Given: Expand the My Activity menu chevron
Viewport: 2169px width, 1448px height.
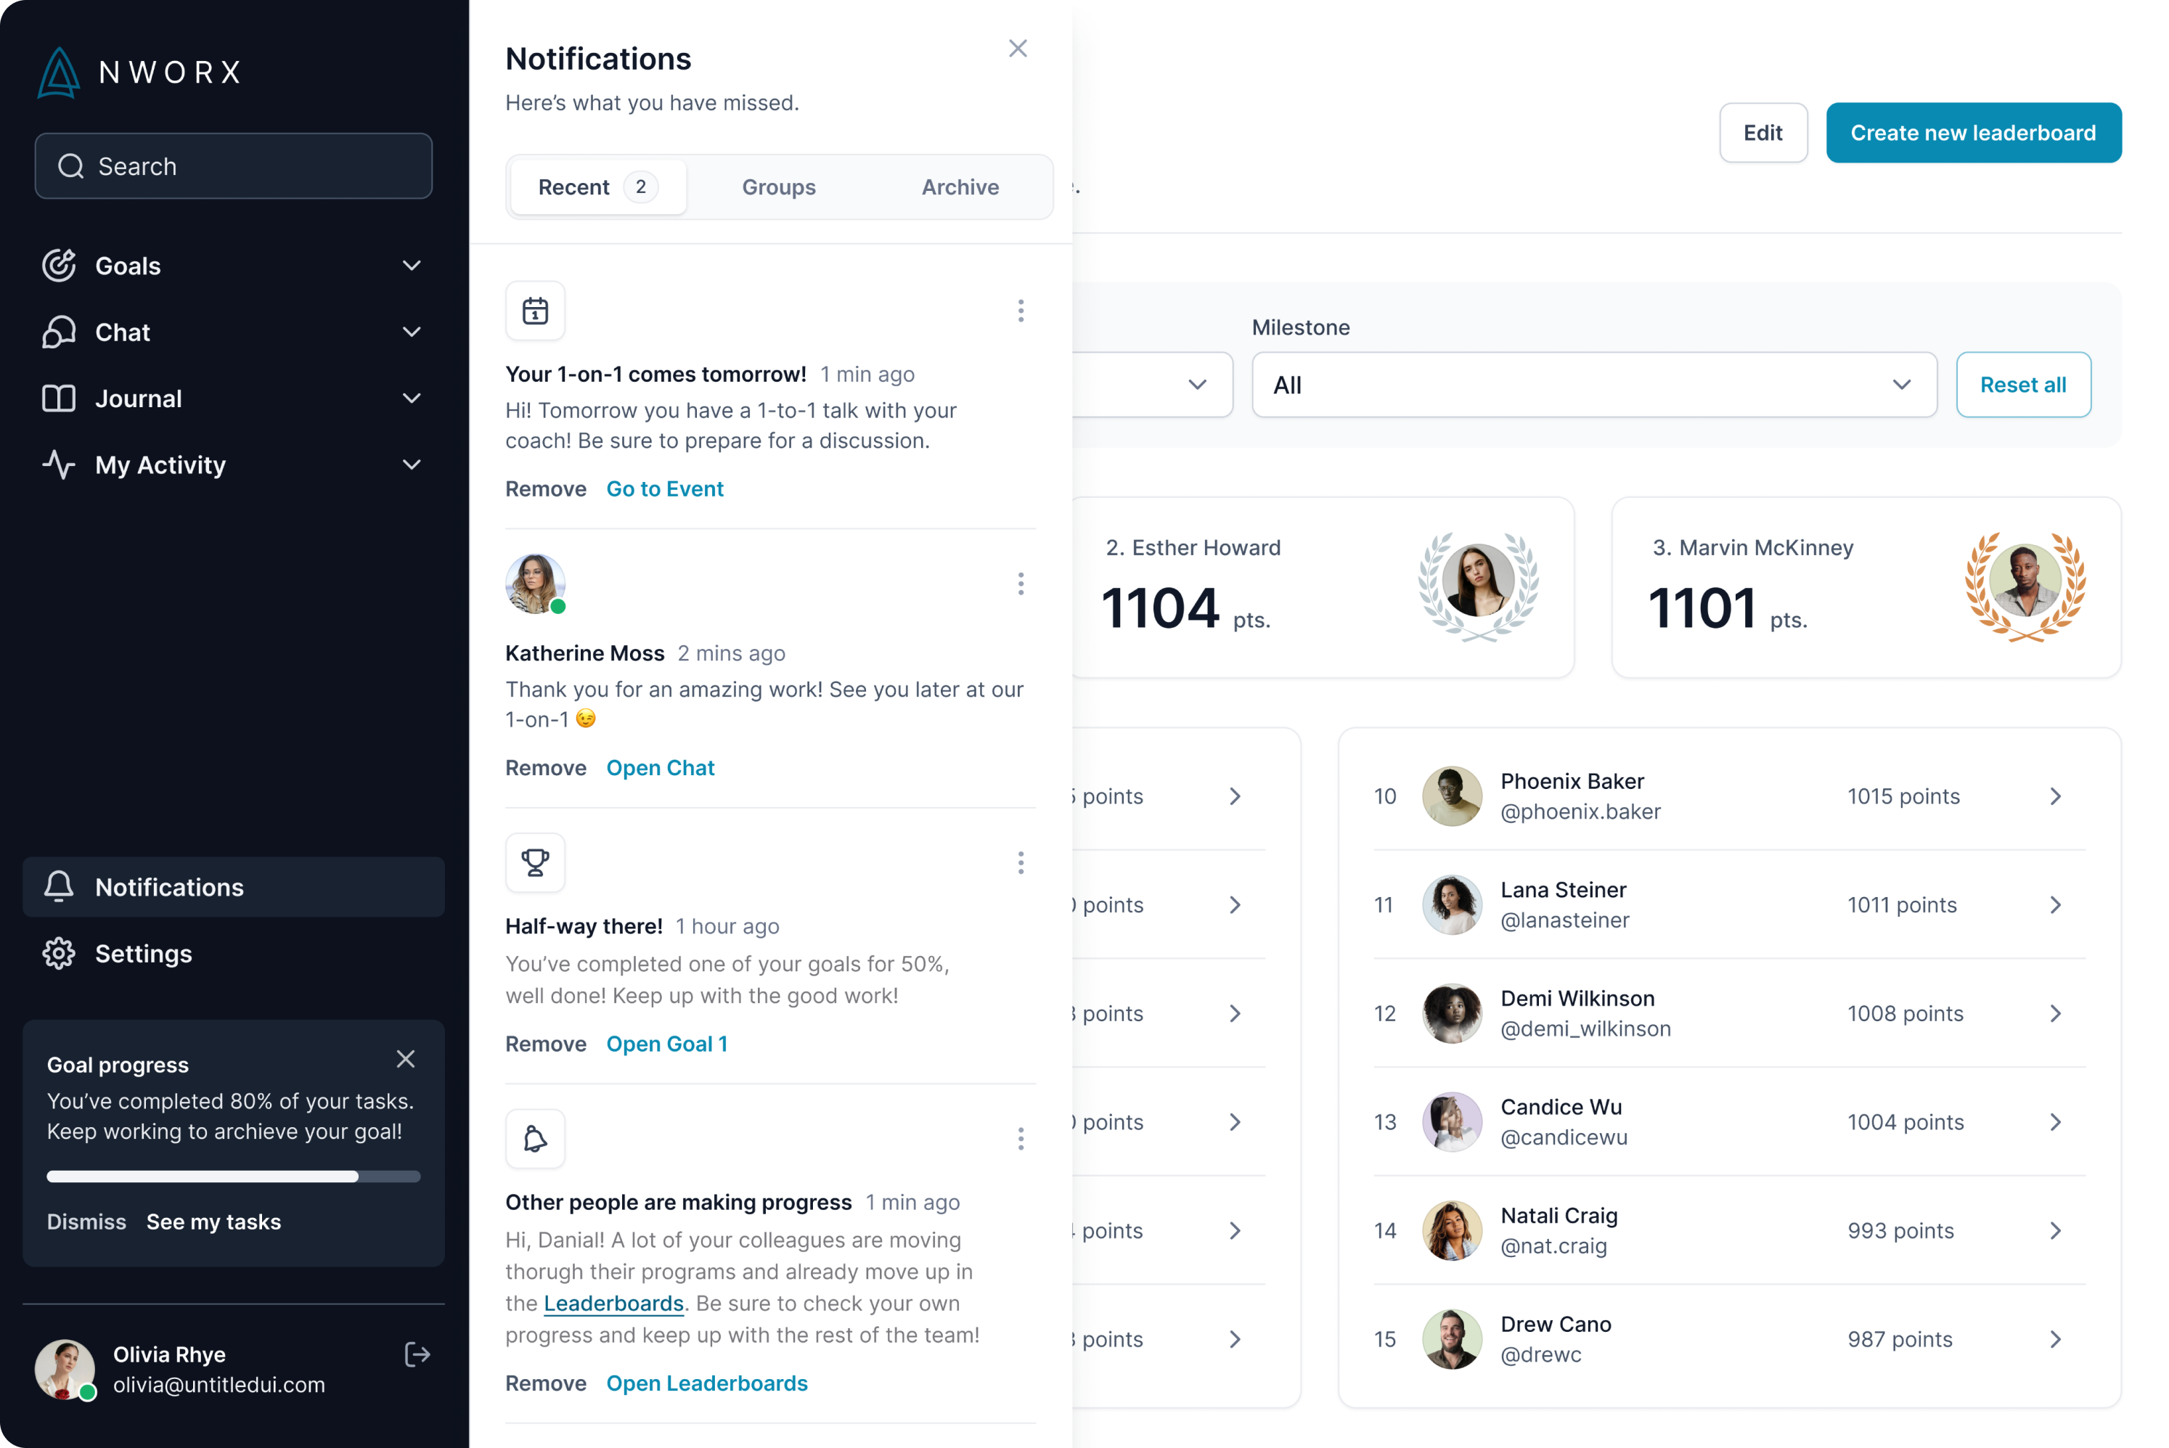Looking at the screenshot, I should [x=412, y=465].
